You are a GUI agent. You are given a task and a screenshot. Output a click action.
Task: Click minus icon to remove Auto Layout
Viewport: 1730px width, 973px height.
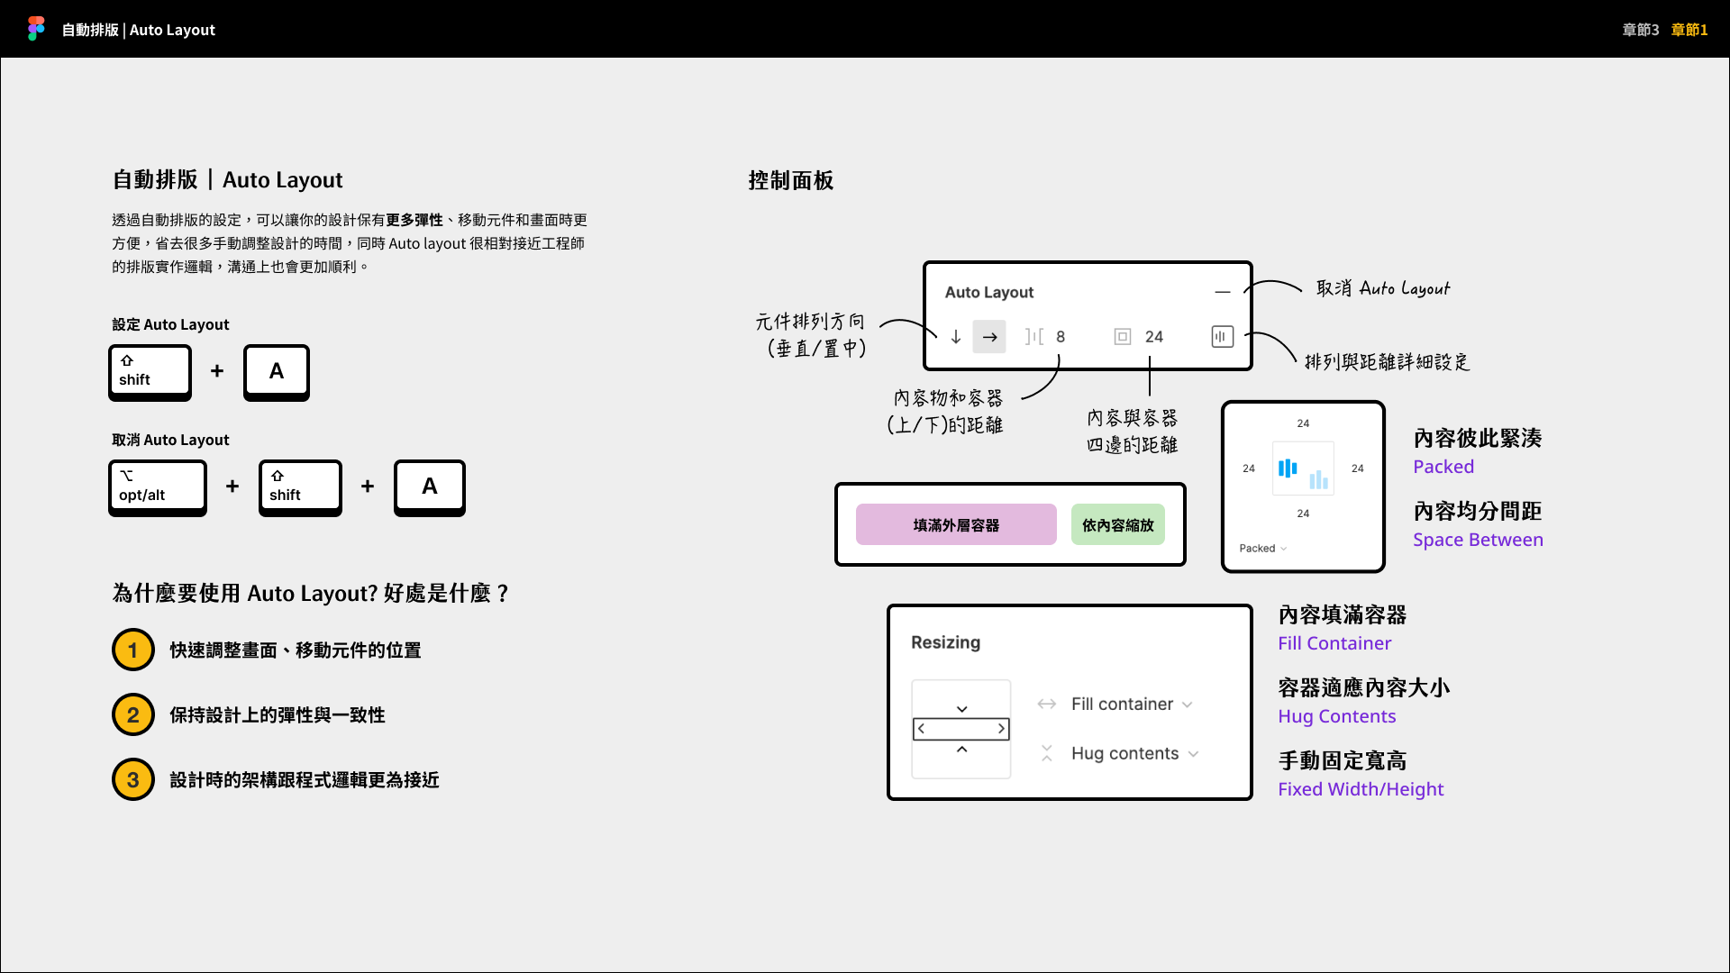pos(1222,292)
